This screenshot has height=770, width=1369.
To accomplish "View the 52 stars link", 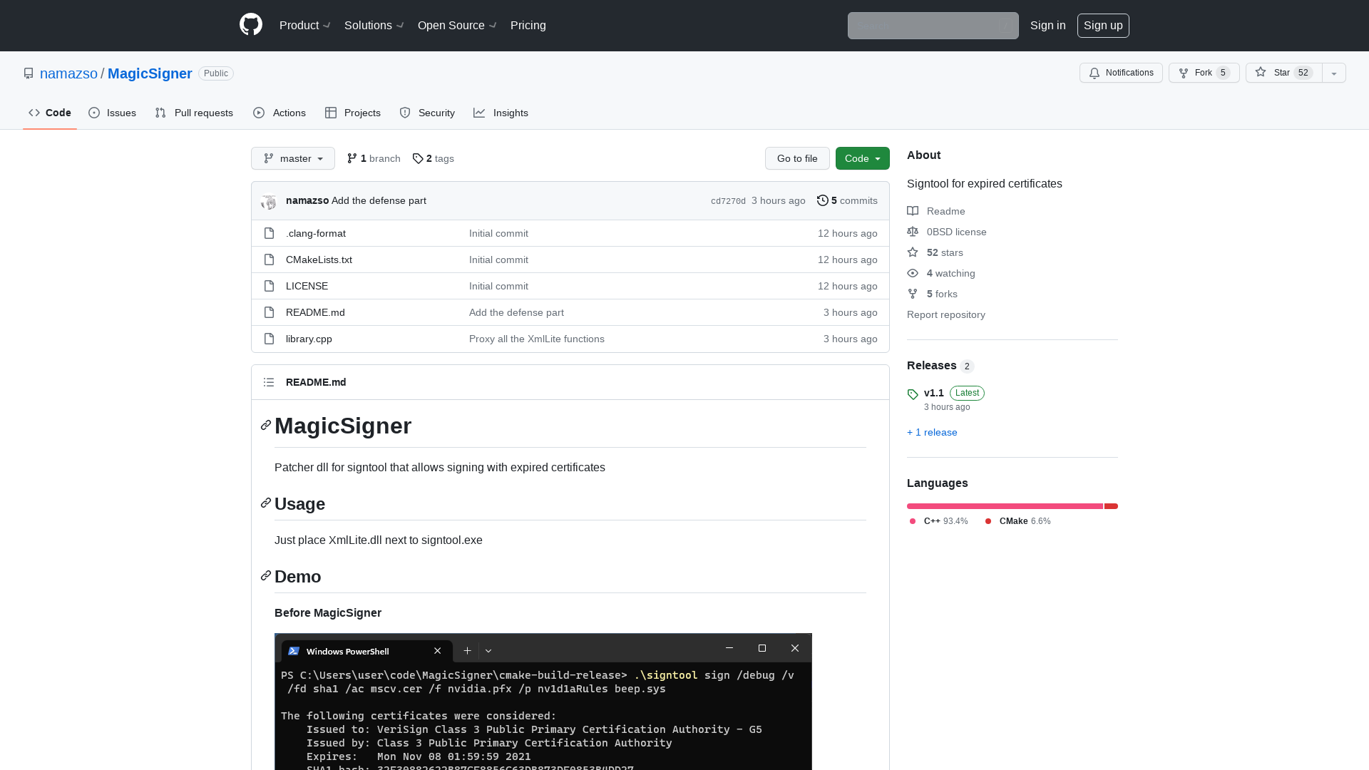I will pos(935,252).
